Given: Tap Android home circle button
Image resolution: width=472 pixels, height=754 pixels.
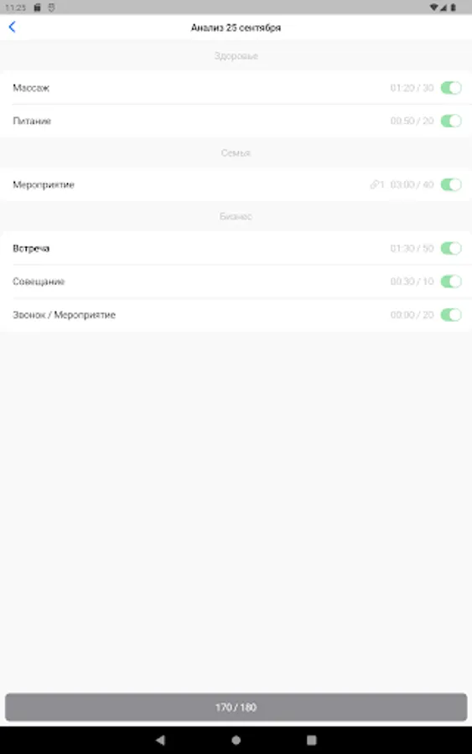Looking at the screenshot, I should click(236, 740).
